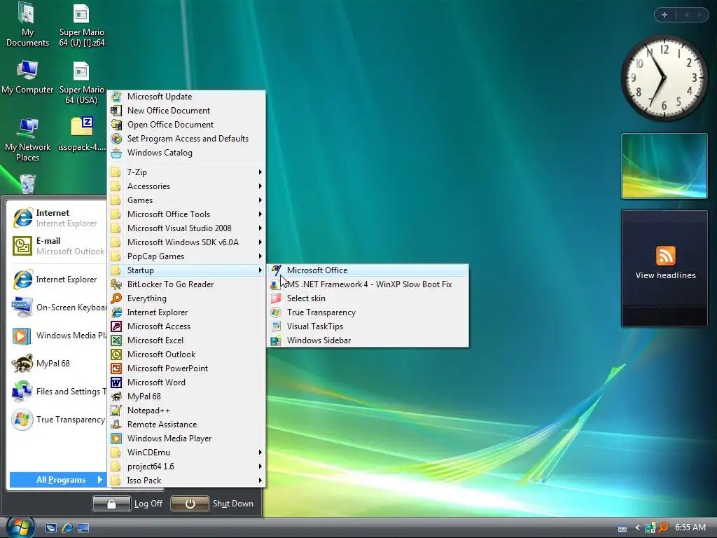Screen dimensions: 717x538
Task: Open Set Program Access and Defaults
Action: click(x=186, y=139)
